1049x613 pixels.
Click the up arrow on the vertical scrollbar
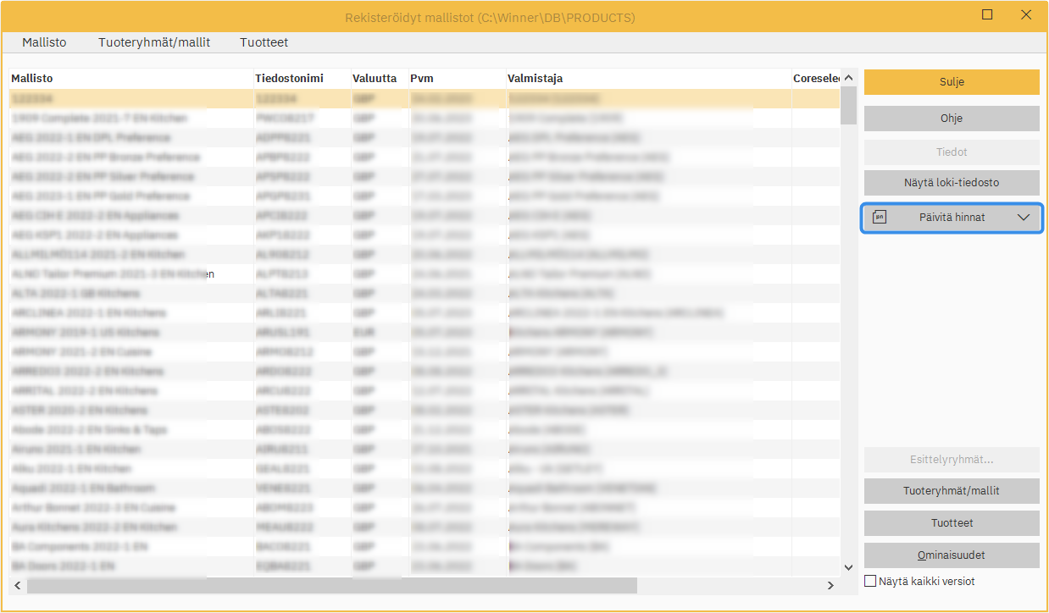pyautogui.click(x=848, y=77)
